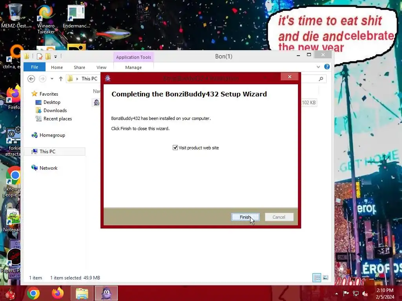This screenshot has width=402, height=301.
Task: Open the File menu in Explorer
Action: [35, 67]
